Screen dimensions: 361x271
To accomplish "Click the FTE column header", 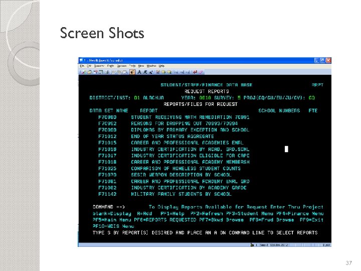I will pos(313,110).
